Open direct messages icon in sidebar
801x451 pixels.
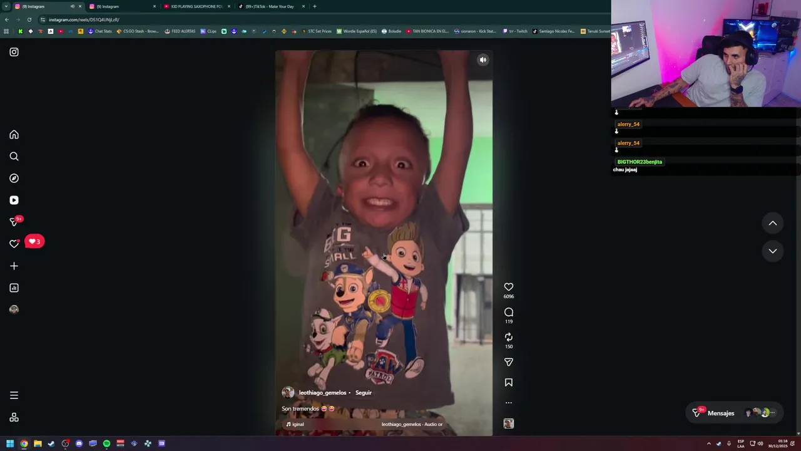pyautogui.click(x=14, y=222)
